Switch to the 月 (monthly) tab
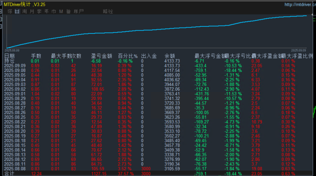Screen dimensions: 316x176 pos(32,11)
